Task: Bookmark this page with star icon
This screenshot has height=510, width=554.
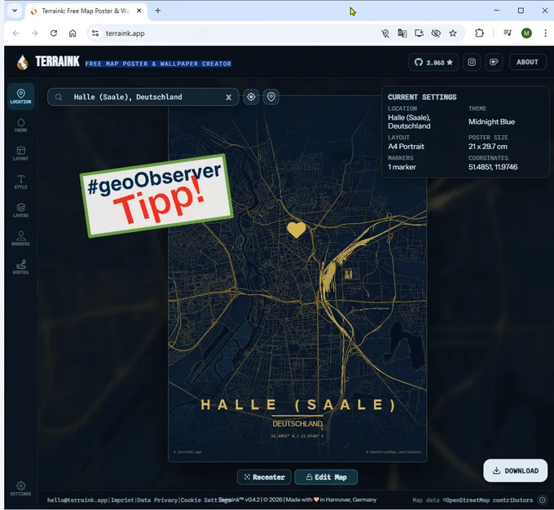Action: coord(453,33)
